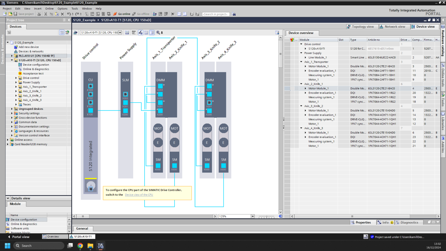Screen dimensions: 446x251
Task: Click the Save project icon
Action: point(15,14)
